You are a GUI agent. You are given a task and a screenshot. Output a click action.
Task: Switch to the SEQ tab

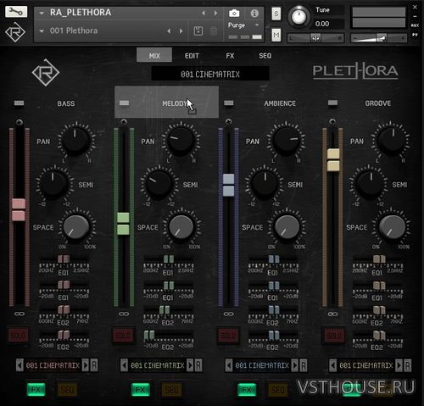tap(265, 56)
